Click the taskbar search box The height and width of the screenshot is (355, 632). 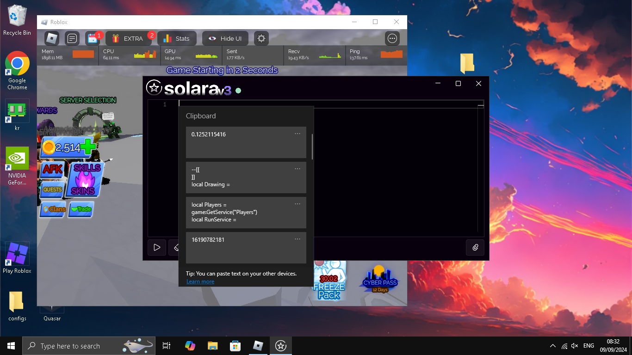click(89, 346)
